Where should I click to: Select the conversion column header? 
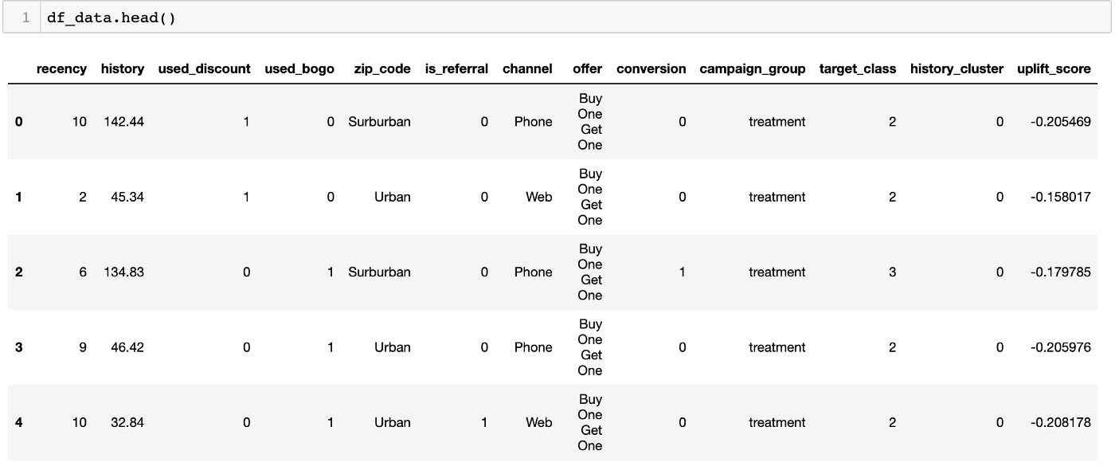(x=651, y=69)
